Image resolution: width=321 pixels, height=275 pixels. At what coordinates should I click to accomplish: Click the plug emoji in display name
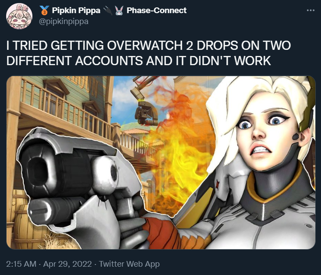108,10
